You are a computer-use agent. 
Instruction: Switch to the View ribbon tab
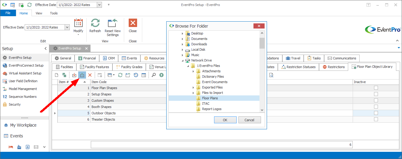pyautogui.click(x=39, y=13)
